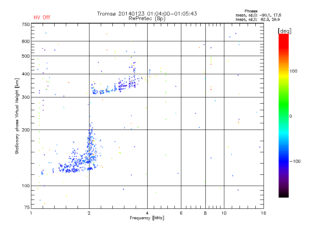The width and height of the screenshot is (310, 232).
Task: Click the y-axis tick label "750"
Action: click(x=26, y=24)
